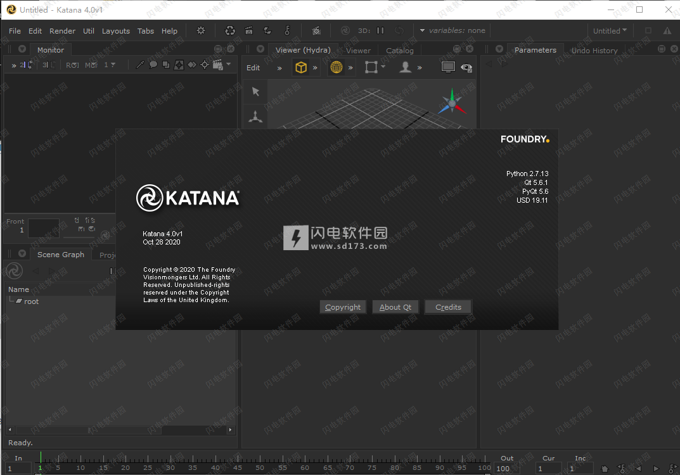Click the monitor display icon in Viewer toolbar
This screenshot has width=680, height=475.
[448, 67]
